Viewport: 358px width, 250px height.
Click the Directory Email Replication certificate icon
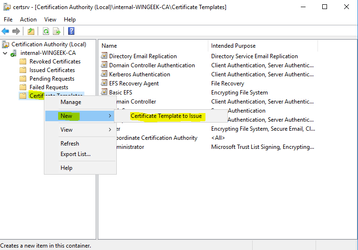tap(105, 56)
